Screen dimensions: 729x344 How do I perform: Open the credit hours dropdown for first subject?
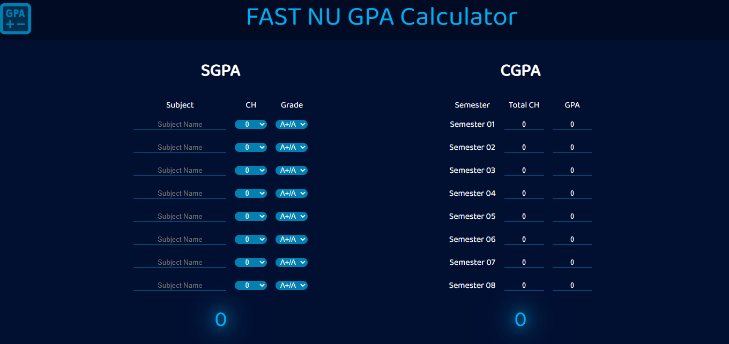(x=250, y=124)
